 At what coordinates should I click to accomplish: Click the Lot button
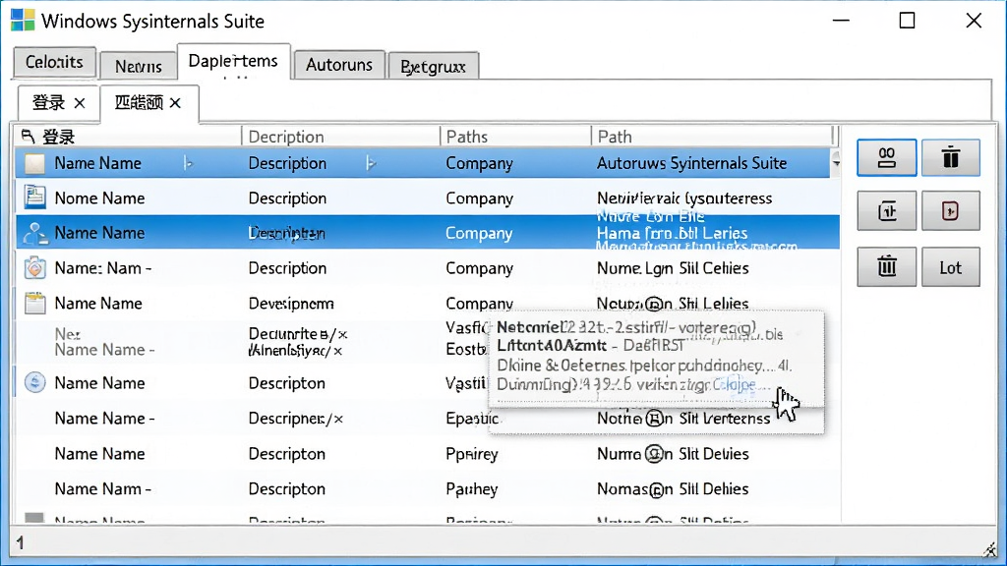951,266
